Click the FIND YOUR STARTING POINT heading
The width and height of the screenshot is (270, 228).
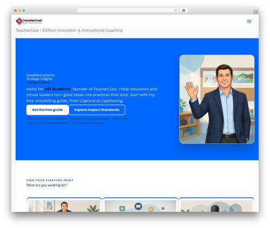click(x=50, y=180)
